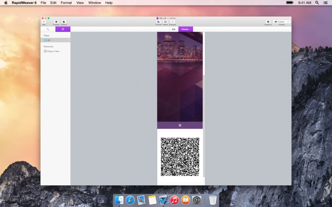The image size is (332, 207).
Task: Open the Trash in the Dock
Action: [x=213, y=200]
